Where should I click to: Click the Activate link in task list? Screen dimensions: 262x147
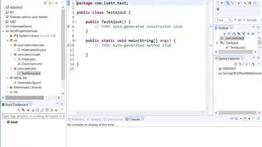tap(252, 20)
